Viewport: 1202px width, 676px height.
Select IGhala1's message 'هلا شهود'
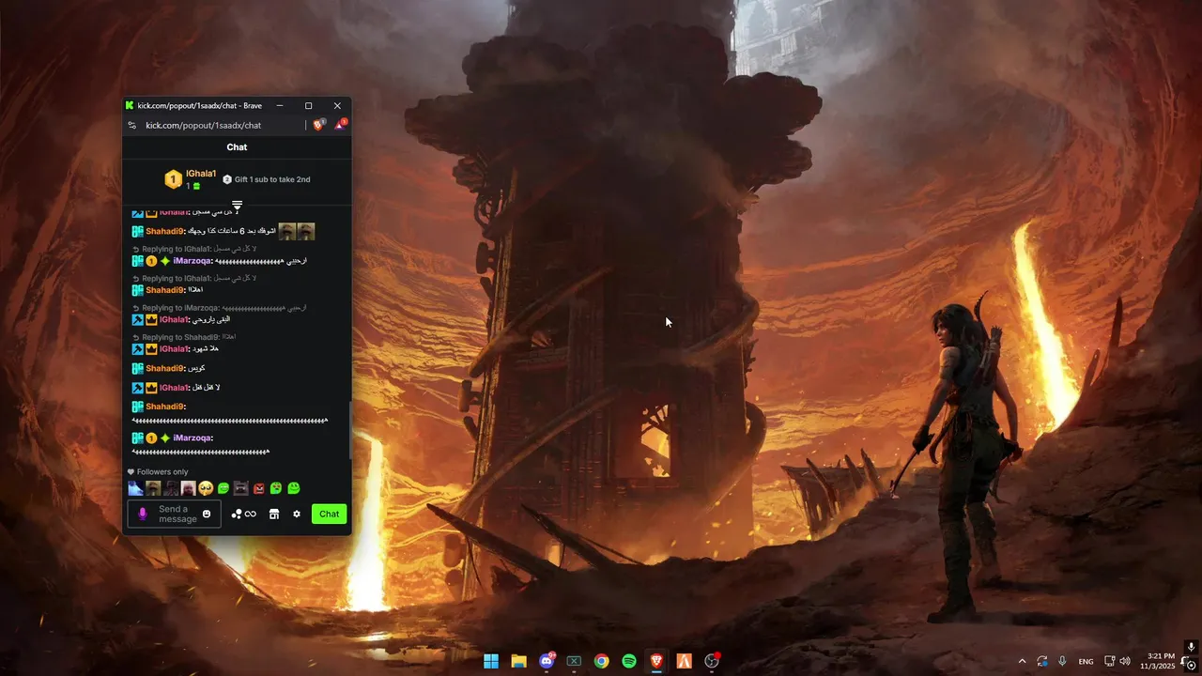point(204,349)
